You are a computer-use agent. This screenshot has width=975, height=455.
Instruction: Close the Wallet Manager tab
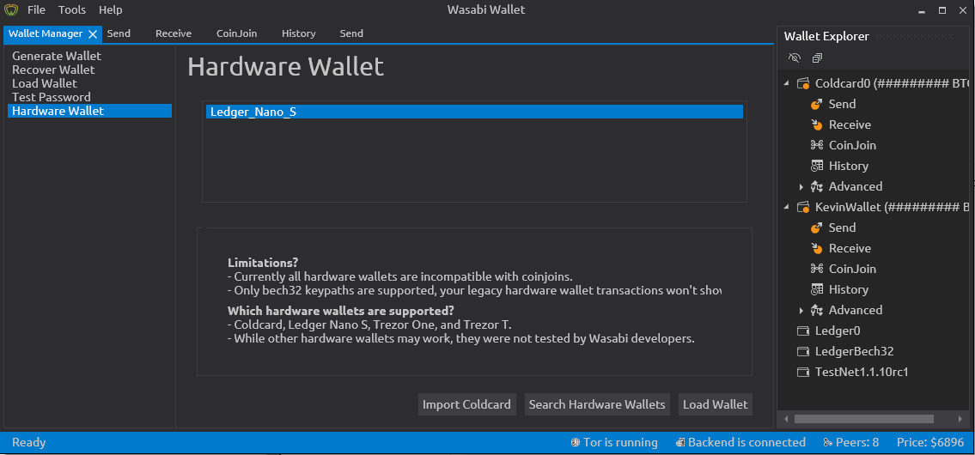[x=93, y=33]
